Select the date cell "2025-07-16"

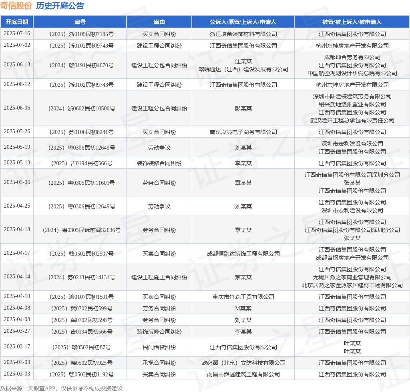coord(17,34)
